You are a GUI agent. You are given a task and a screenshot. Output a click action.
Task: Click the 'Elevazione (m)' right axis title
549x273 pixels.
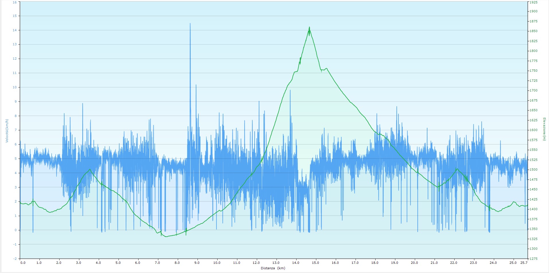click(x=544, y=129)
